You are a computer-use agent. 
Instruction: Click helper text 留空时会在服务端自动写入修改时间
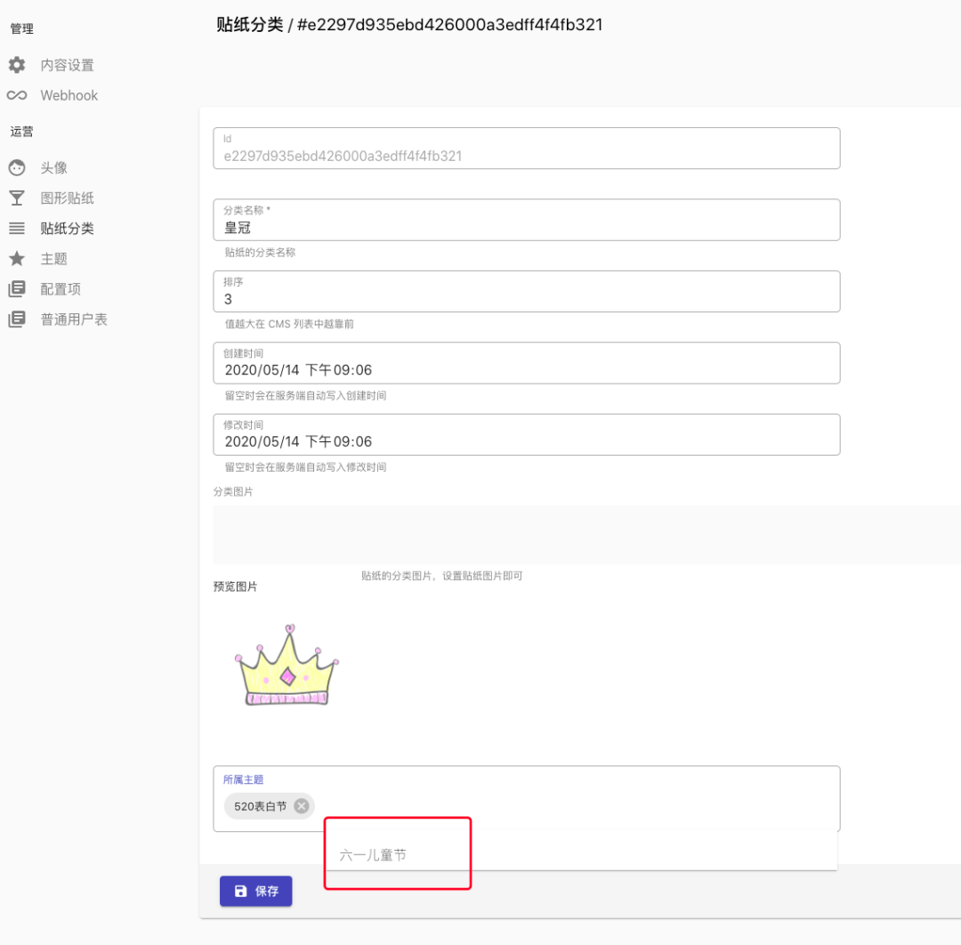[305, 467]
